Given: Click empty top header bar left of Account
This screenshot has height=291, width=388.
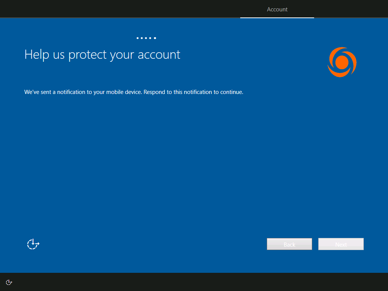Looking at the screenshot, I should pyautogui.click(x=114, y=9).
